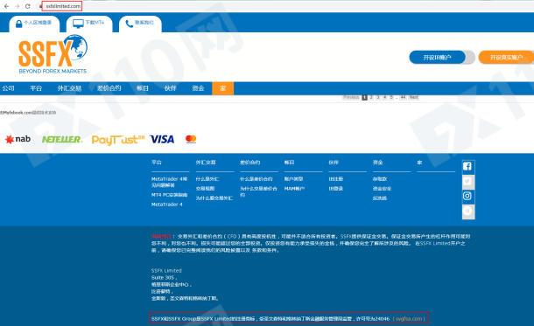Screen dimensions: 534x326
Task: Click the browser forward arrow
Action: [x=17, y=6]
